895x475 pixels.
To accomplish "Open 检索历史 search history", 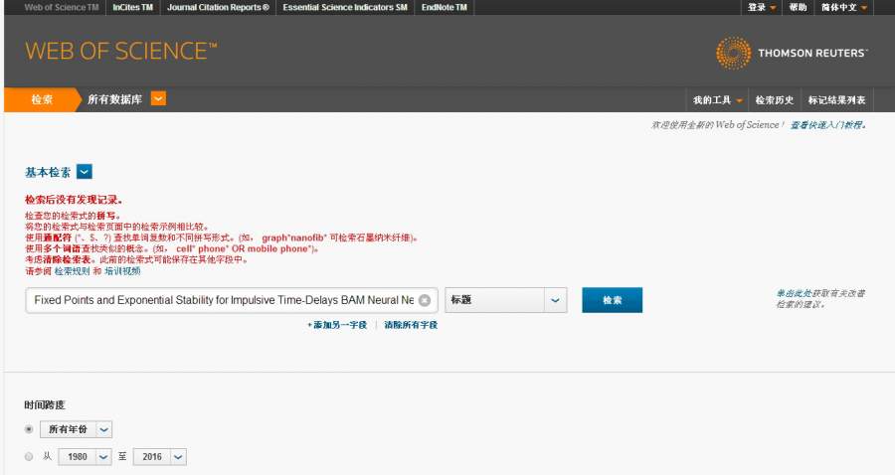I will point(775,100).
